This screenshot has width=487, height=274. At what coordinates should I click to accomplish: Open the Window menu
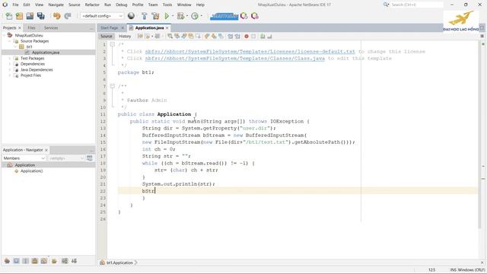coord(184,5)
